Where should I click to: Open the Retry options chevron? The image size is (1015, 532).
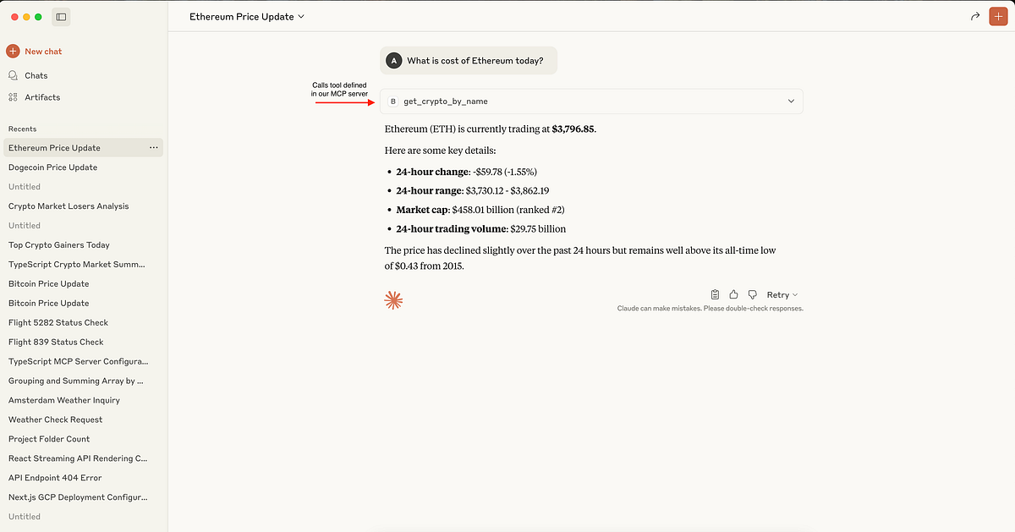click(x=795, y=294)
